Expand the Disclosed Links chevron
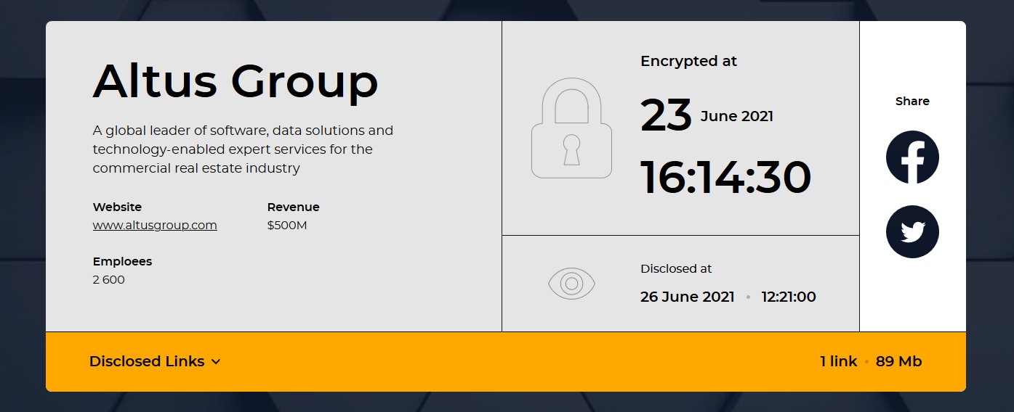This screenshot has width=1014, height=412. (216, 362)
